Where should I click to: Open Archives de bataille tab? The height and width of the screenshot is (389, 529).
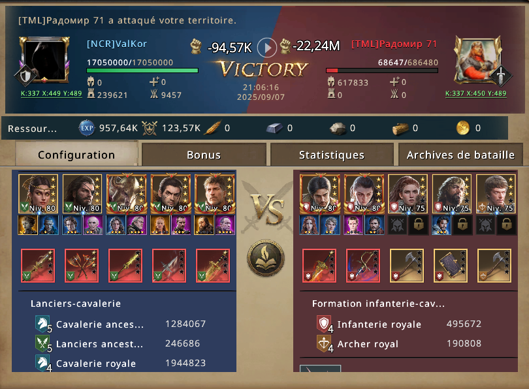tap(460, 155)
